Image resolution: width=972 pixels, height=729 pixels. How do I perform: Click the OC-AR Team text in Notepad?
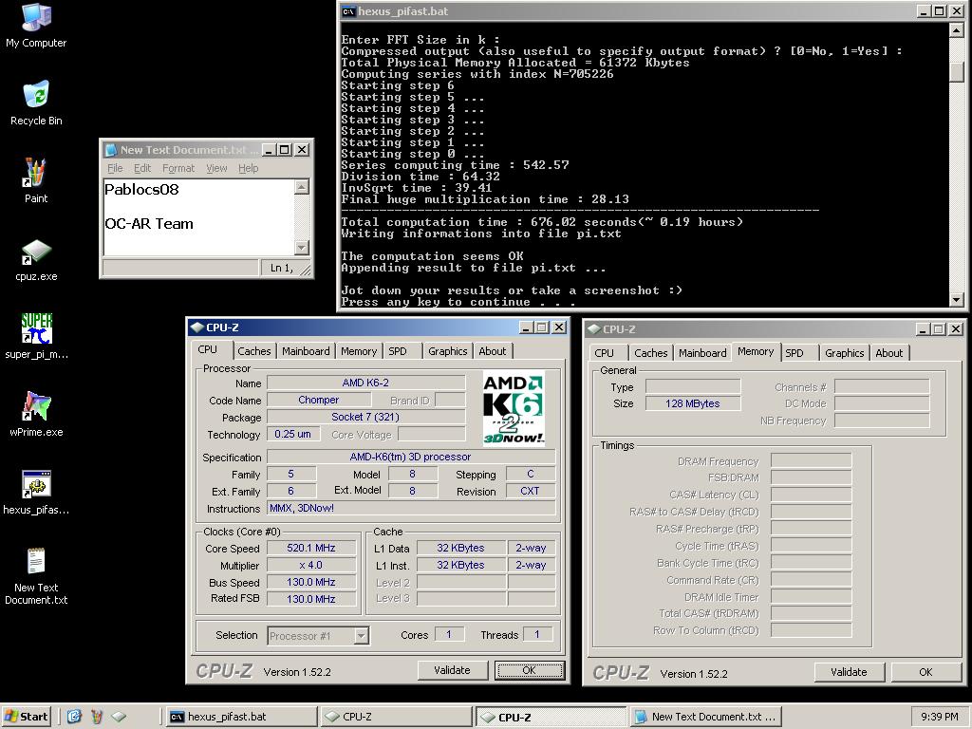tap(149, 223)
